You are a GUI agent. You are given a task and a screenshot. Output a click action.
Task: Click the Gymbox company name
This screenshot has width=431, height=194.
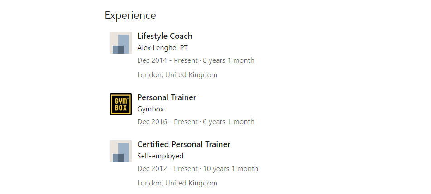150,109
